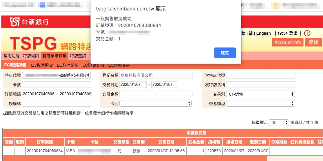Screen dimensions: 323x161
Task: Click the 2020/01/07 12:08:56 date cell
Action: [x=166, y=151]
